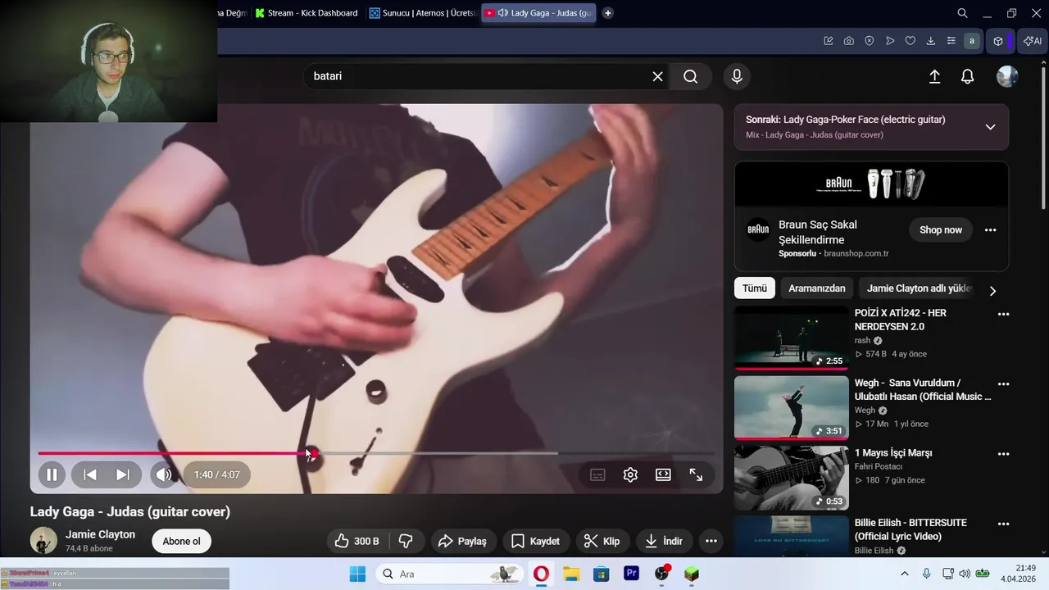Switch to 'Sunucu | Aternos' tab
The height and width of the screenshot is (590, 1049).
point(422,13)
